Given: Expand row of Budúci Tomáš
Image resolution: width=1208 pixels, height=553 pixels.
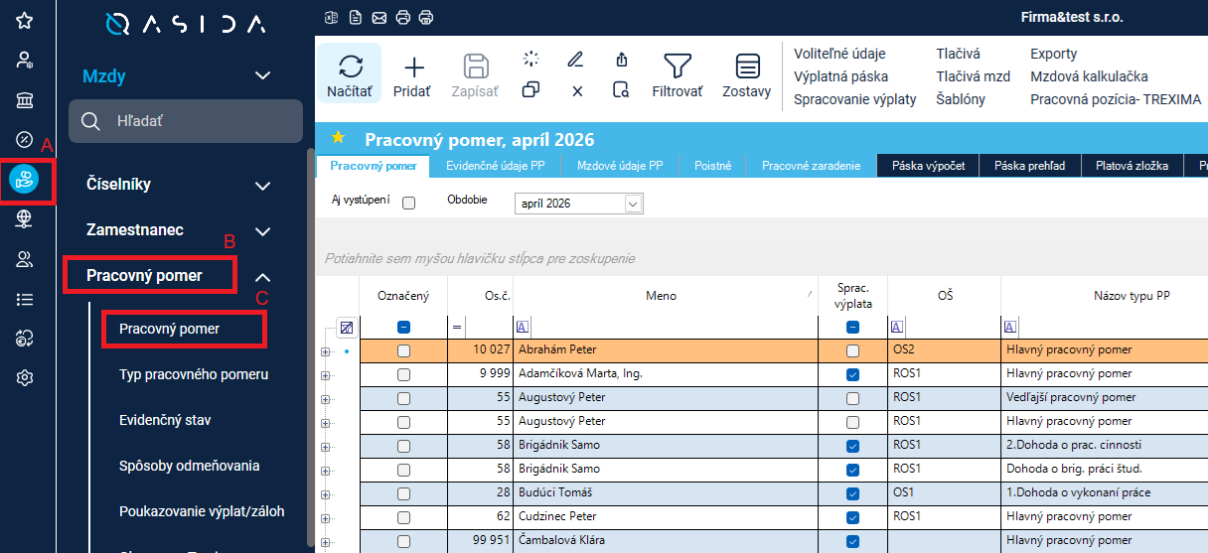Looking at the screenshot, I should point(325,493).
